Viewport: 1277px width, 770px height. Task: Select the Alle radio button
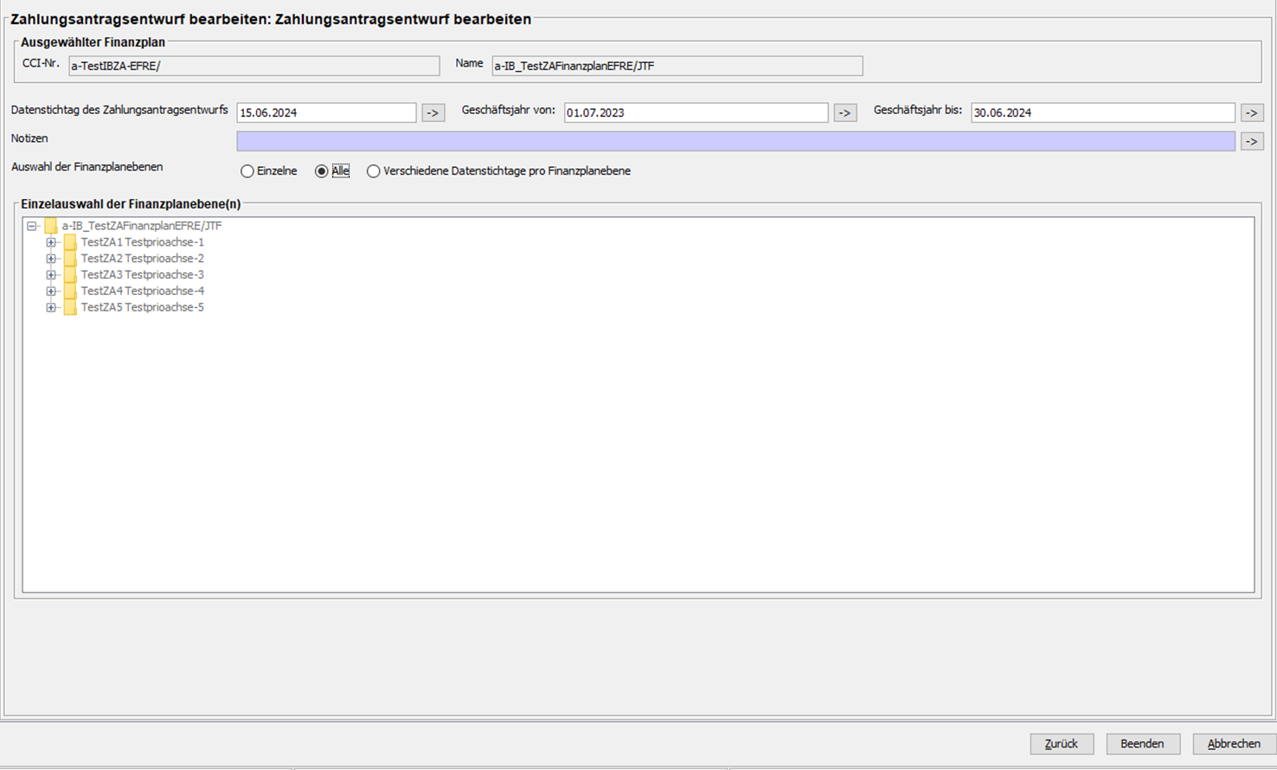[322, 171]
